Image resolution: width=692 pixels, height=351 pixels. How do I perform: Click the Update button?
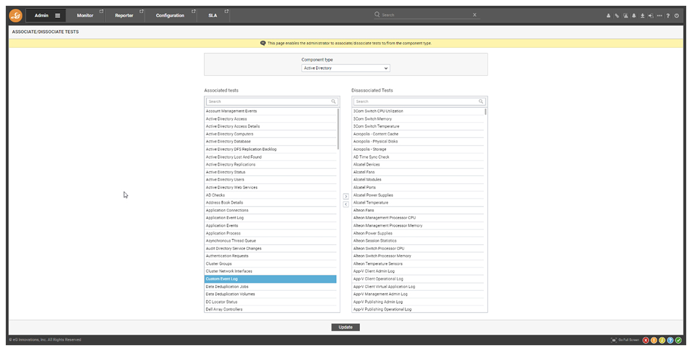click(x=345, y=327)
